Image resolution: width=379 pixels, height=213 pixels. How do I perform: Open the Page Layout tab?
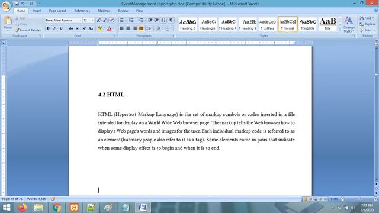(x=57, y=11)
